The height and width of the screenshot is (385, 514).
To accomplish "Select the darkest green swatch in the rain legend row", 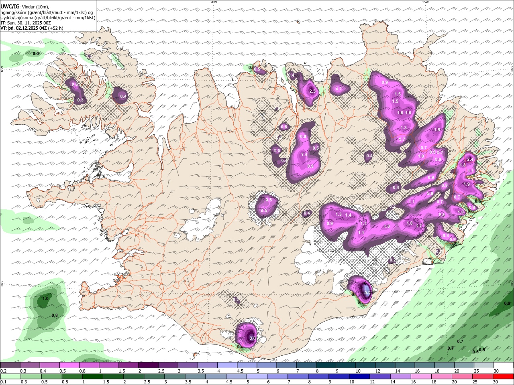I will click(x=93, y=377).
